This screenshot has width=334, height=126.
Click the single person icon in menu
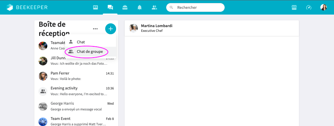(71, 42)
